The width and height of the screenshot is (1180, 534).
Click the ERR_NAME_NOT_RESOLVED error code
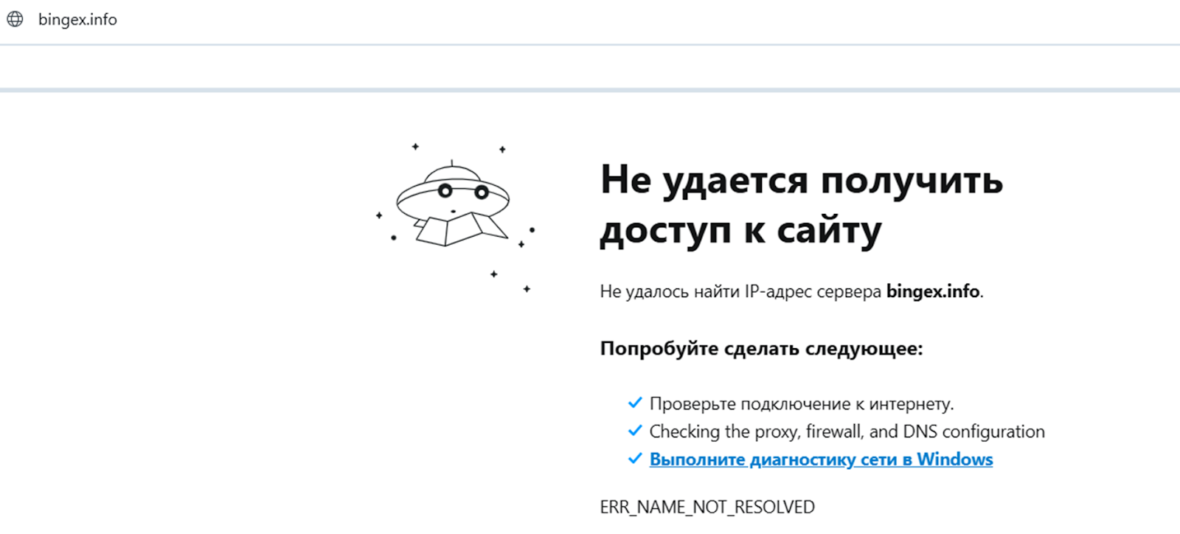tap(707, 507)
